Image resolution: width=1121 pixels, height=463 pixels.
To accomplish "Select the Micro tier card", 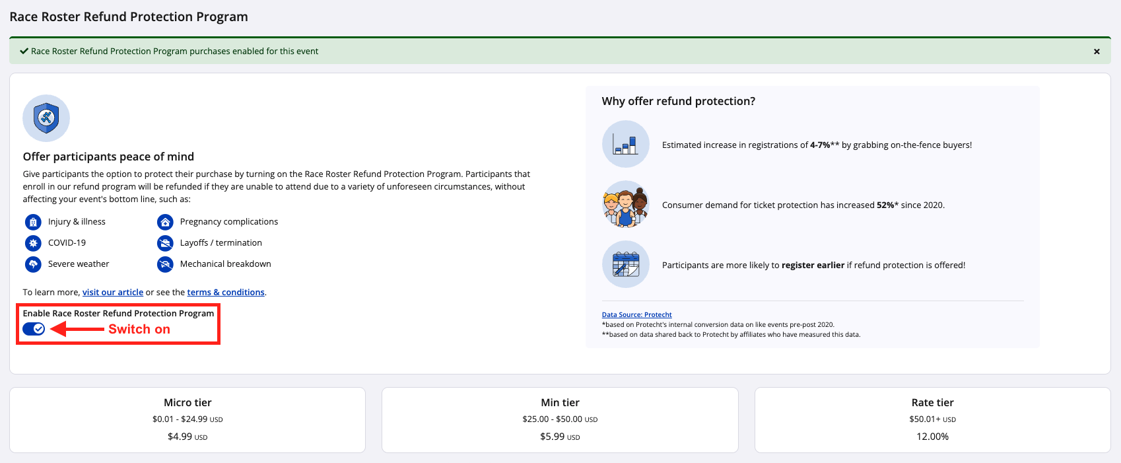I will [187, 419].
